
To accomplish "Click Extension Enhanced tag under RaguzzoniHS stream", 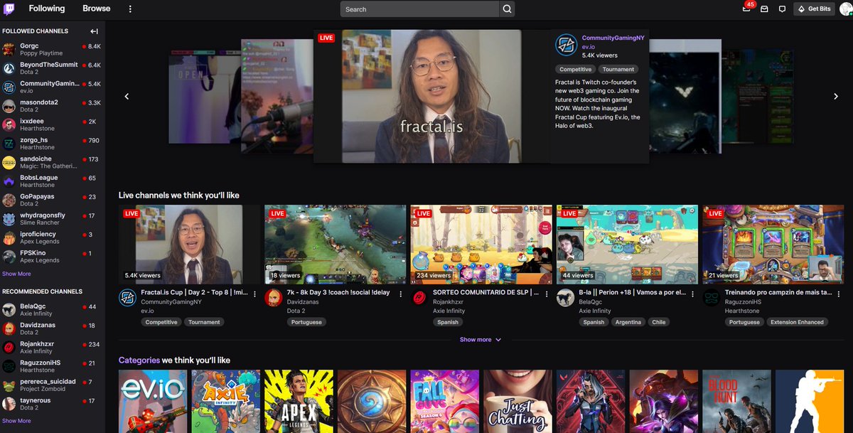I will click(x=797, y=322).
